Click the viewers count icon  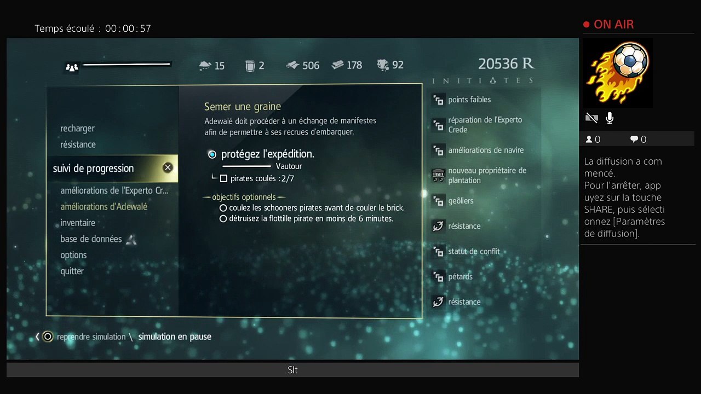click(589, 140)
